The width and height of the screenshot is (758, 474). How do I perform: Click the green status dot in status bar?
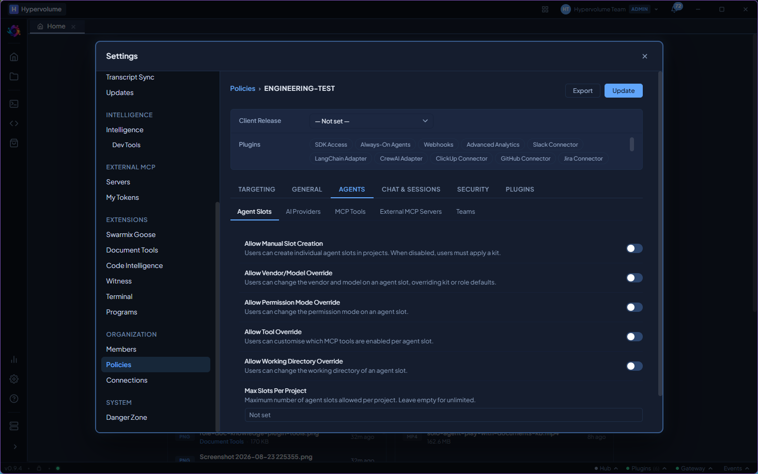coord(58,468)
